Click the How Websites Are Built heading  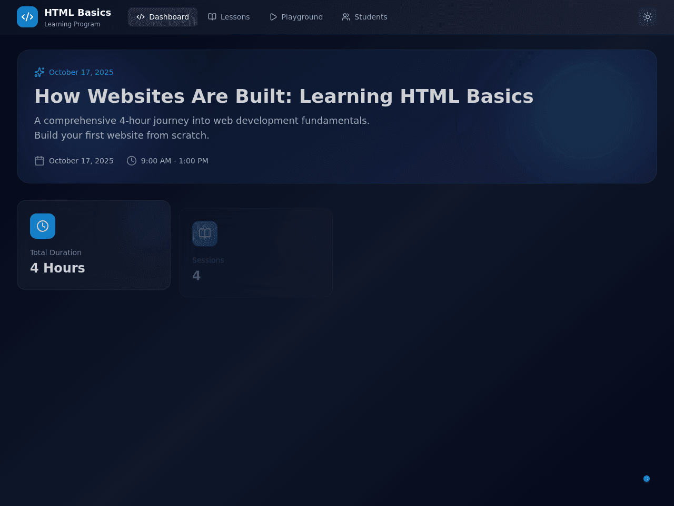click(284, 96)
